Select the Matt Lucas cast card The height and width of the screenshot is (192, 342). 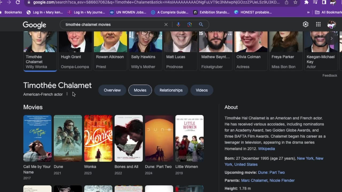click(181, 51)
